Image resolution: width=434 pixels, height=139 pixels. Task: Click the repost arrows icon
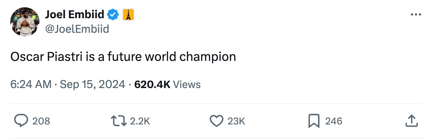pyautogui.click(x=119, y=121)
